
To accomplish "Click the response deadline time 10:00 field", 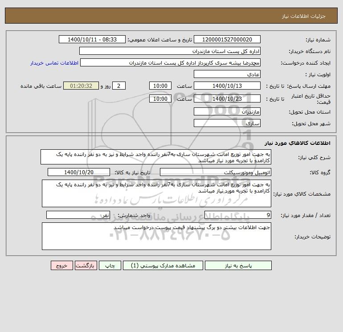I will (x=160, y=86).
